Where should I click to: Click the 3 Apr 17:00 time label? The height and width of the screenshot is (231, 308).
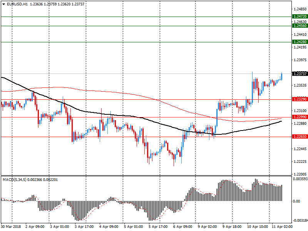pyautogui.click(x=84, y=227)
